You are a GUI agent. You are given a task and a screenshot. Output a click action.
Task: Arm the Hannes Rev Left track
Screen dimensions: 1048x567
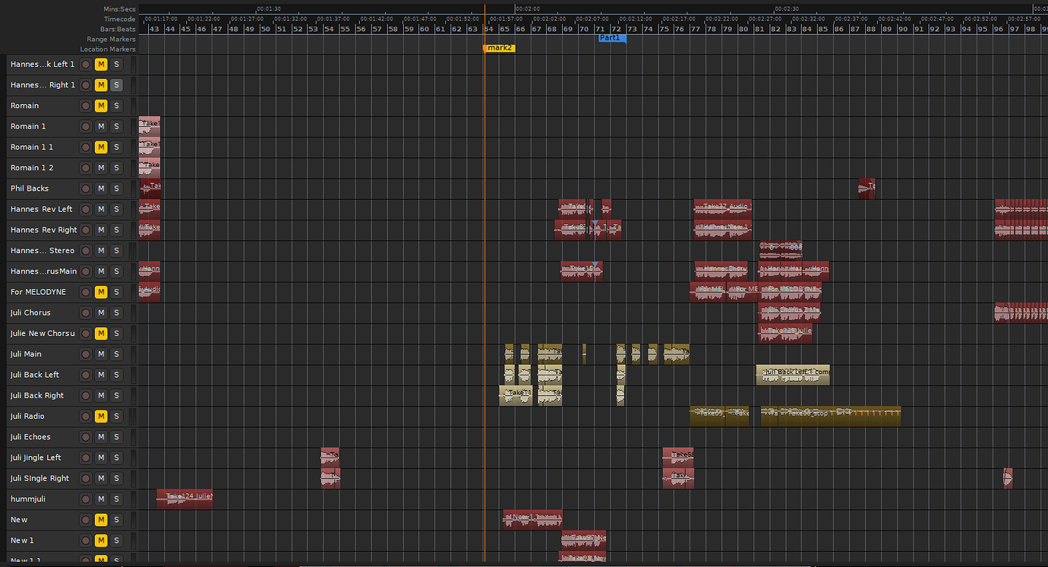click(86, 209)
